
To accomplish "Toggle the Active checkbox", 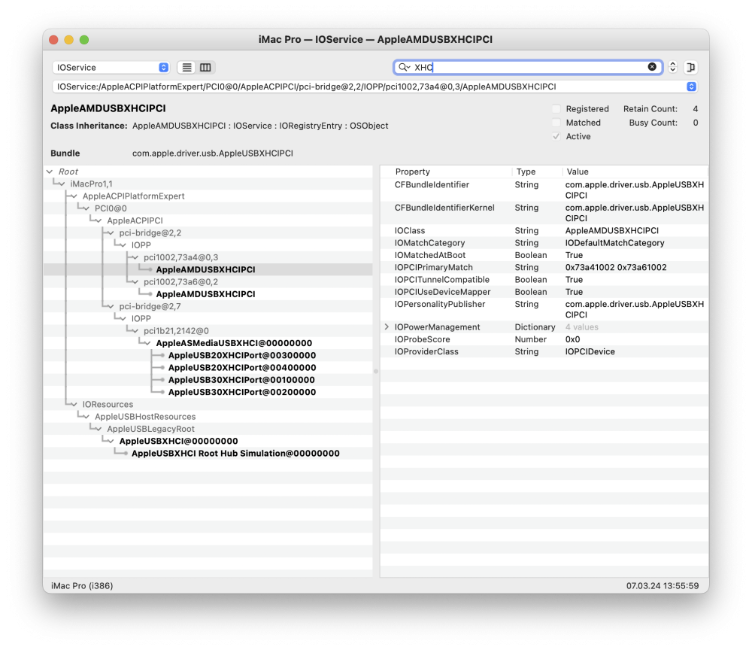I will tap(556, 137).
